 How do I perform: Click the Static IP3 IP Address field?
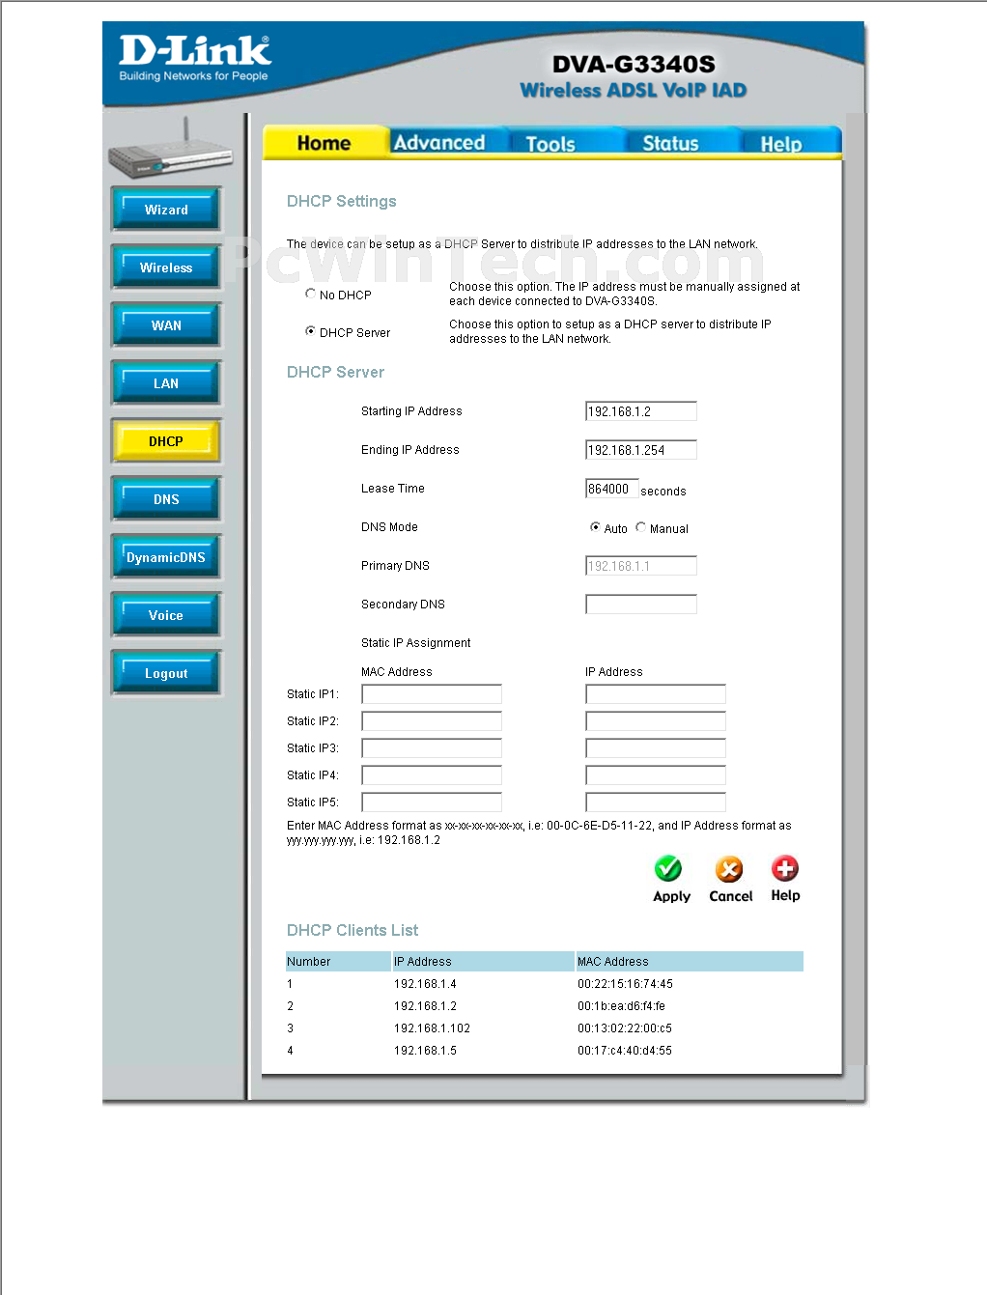tap(656, 748)
